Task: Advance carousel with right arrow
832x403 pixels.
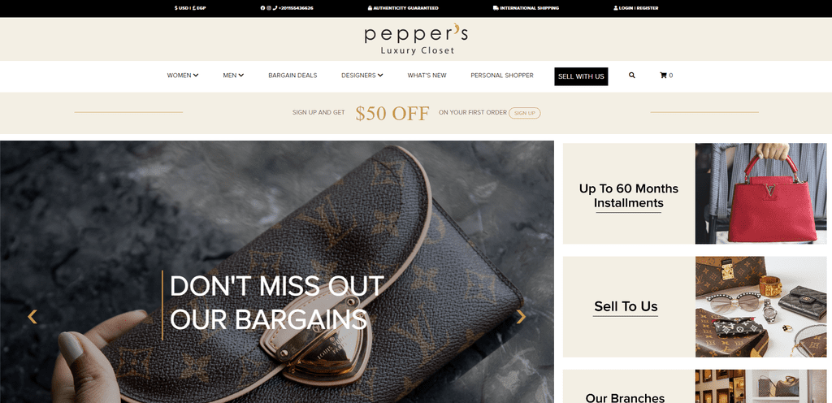Action: coord(521,317)
